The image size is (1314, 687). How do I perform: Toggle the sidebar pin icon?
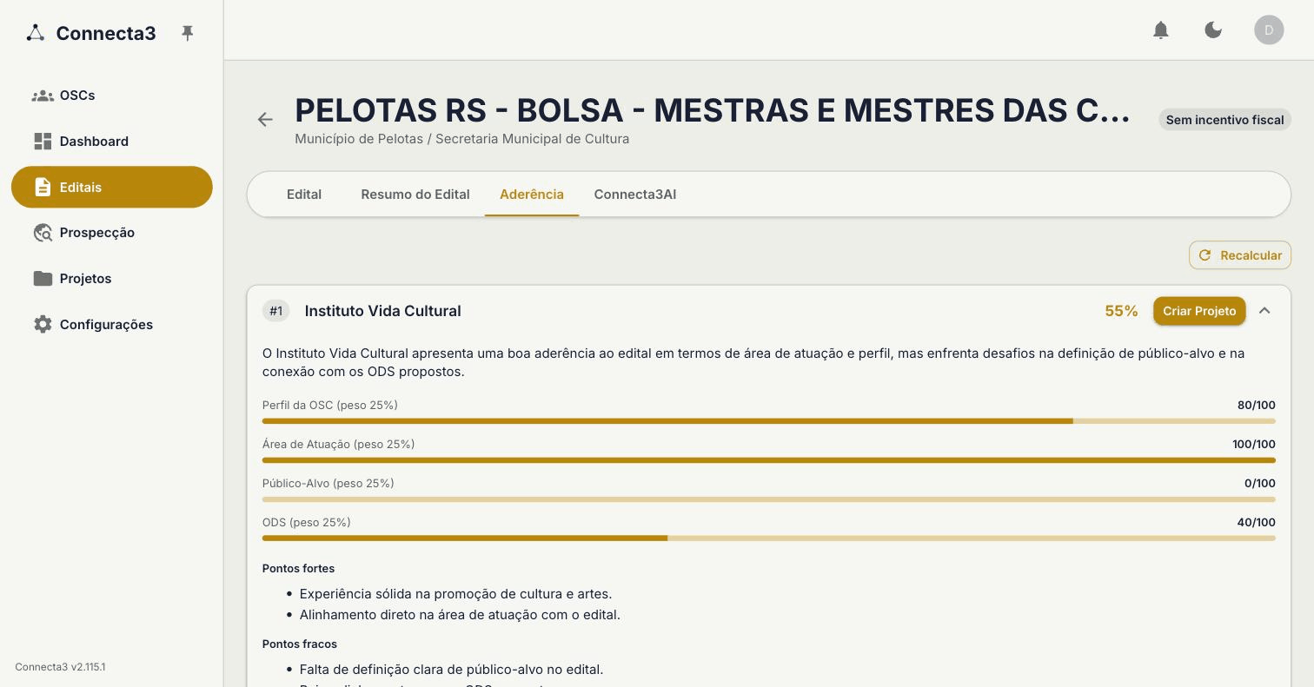[187, 33]
